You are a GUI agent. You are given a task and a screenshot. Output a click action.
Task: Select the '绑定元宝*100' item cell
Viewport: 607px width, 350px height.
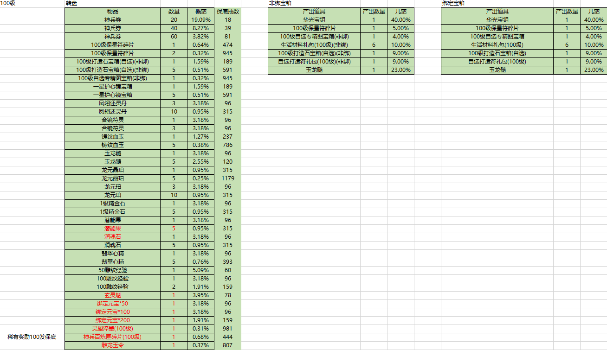tap(112, 312)
